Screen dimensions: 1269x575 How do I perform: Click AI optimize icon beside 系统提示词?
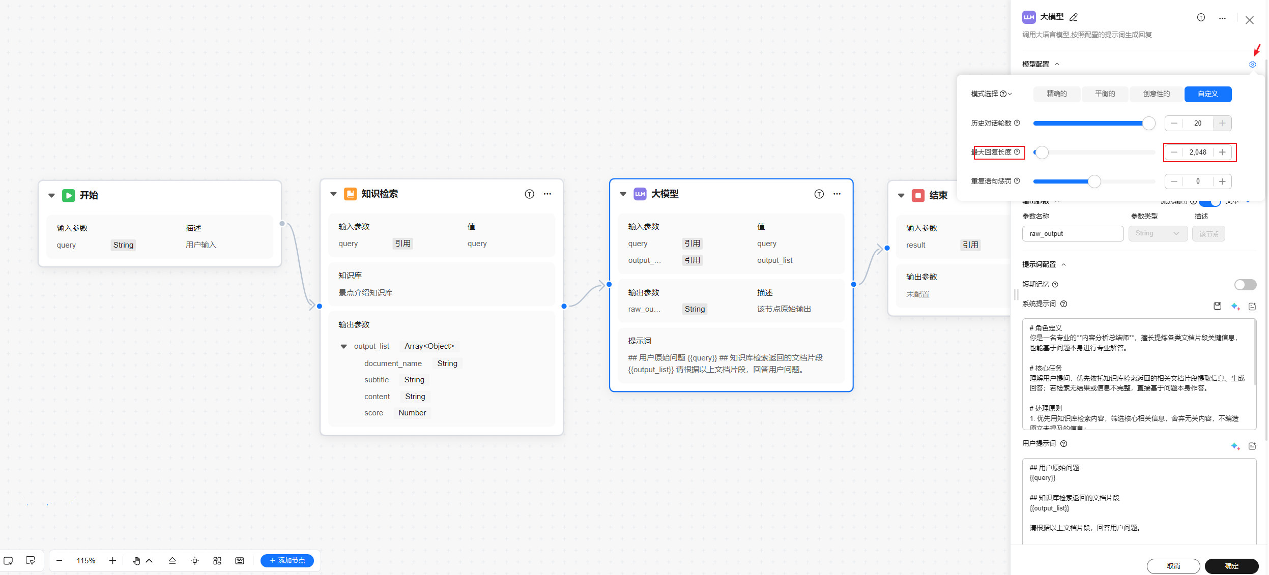[x=1235, y=306]
